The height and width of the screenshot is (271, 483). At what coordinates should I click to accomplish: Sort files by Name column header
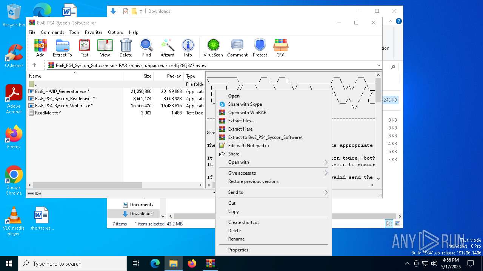75,76
